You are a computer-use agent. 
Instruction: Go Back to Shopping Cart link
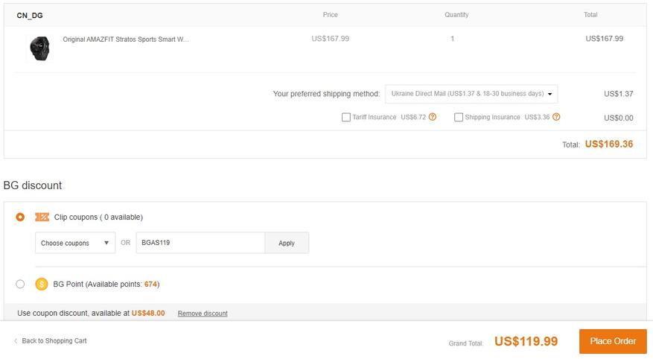click(x=54, y=341)
